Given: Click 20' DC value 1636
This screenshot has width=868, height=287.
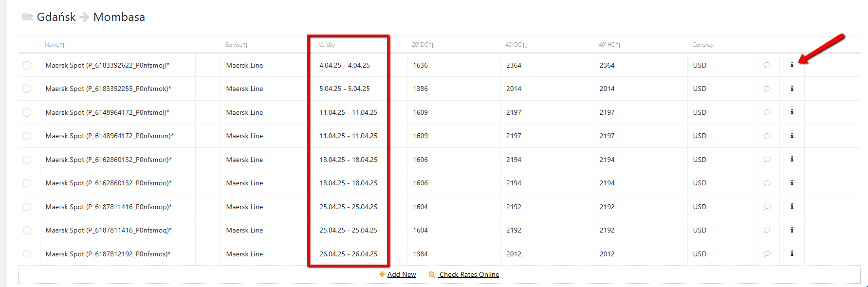Looking at the screenshot, I should pos(420,65).
